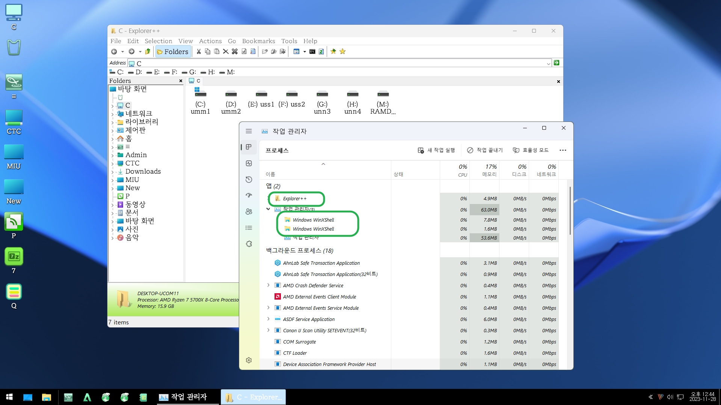Click 새 작업 실행 run new task button
This screenshot has height=405, width=721.
[436, 150]
